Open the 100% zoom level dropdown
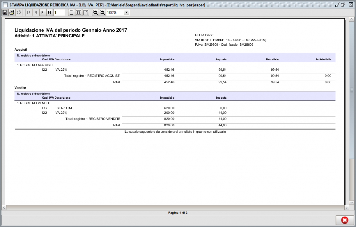Image resolution: width=356 pixels, height=227 pixels. click(126, 12)
